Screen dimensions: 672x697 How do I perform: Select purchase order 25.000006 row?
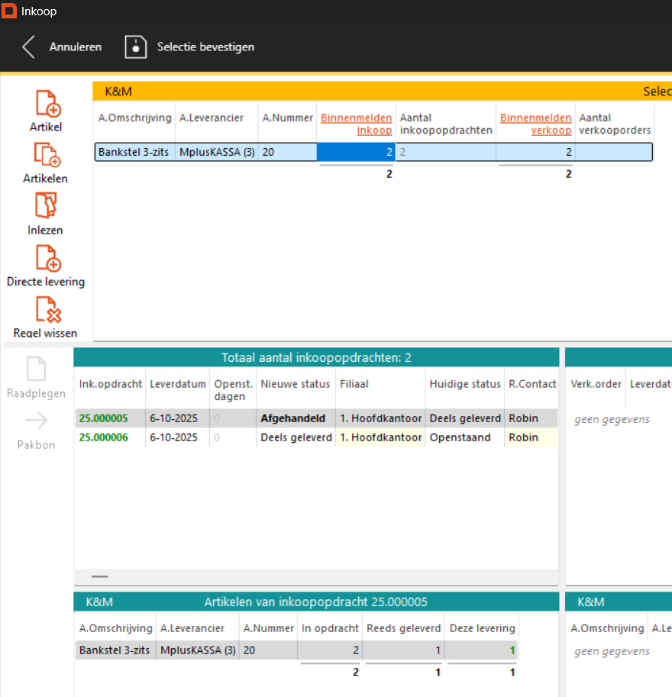pos(103,437)
